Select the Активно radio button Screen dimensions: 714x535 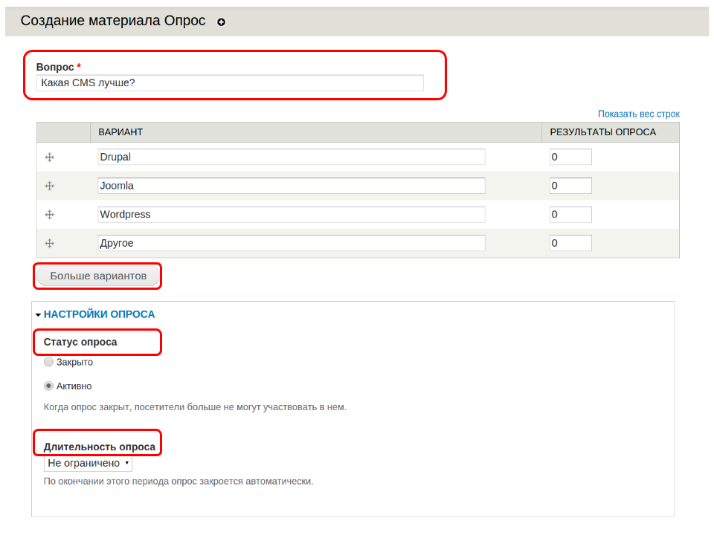point(49,386)
